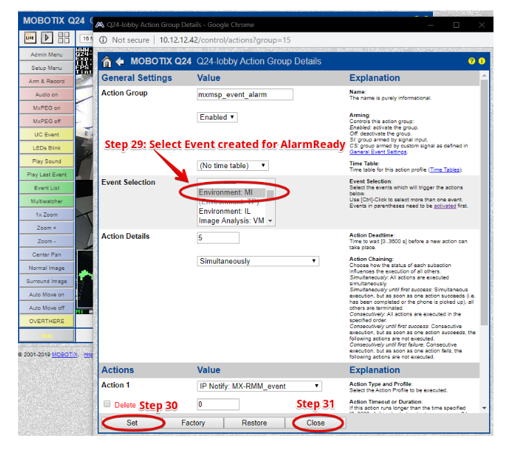Tick the Delete checkbox for Action 1
The height and width of the screenshot is (456, 505).
[107, 403]
